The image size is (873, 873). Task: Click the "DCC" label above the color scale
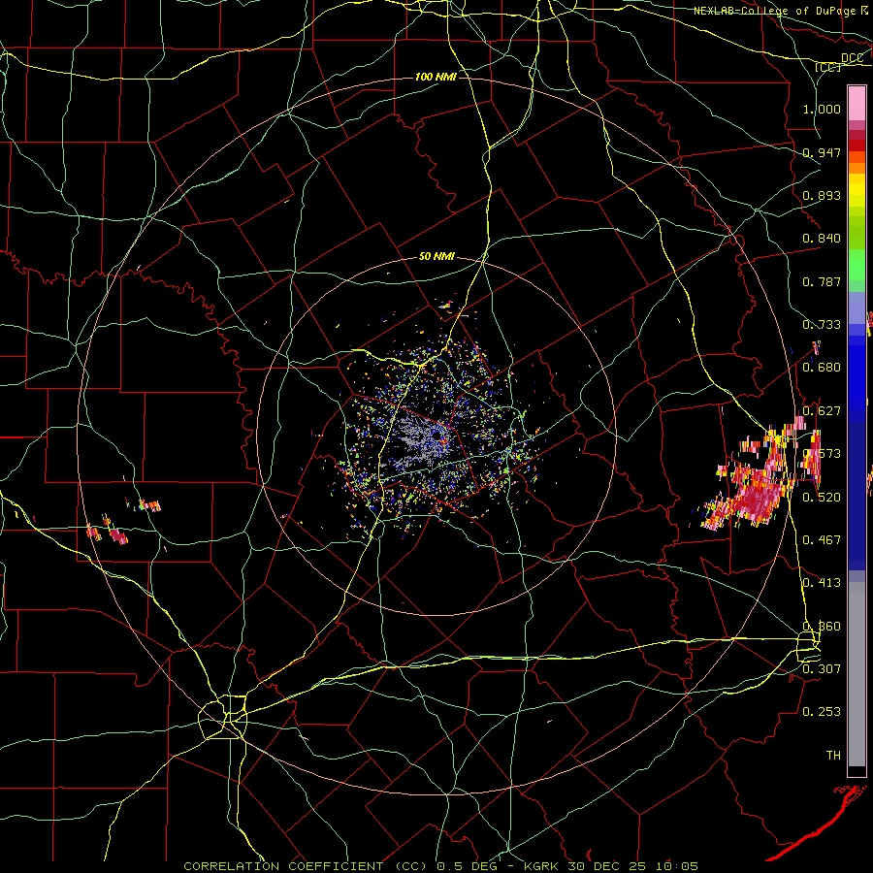pos(852,57)
